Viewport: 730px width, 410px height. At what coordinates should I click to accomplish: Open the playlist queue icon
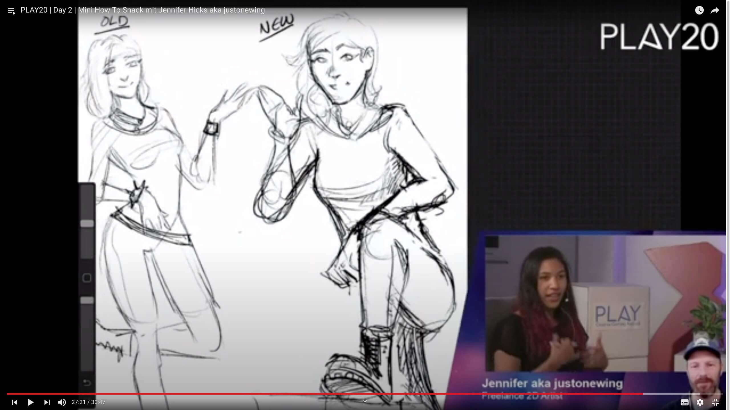(11, 11)
